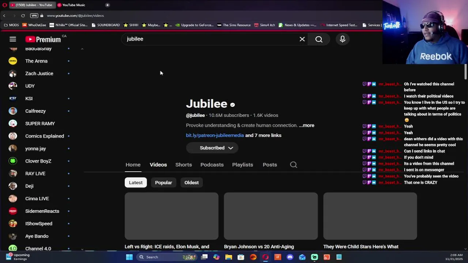Click the YouTube Premium logo

tap(43, 39)
